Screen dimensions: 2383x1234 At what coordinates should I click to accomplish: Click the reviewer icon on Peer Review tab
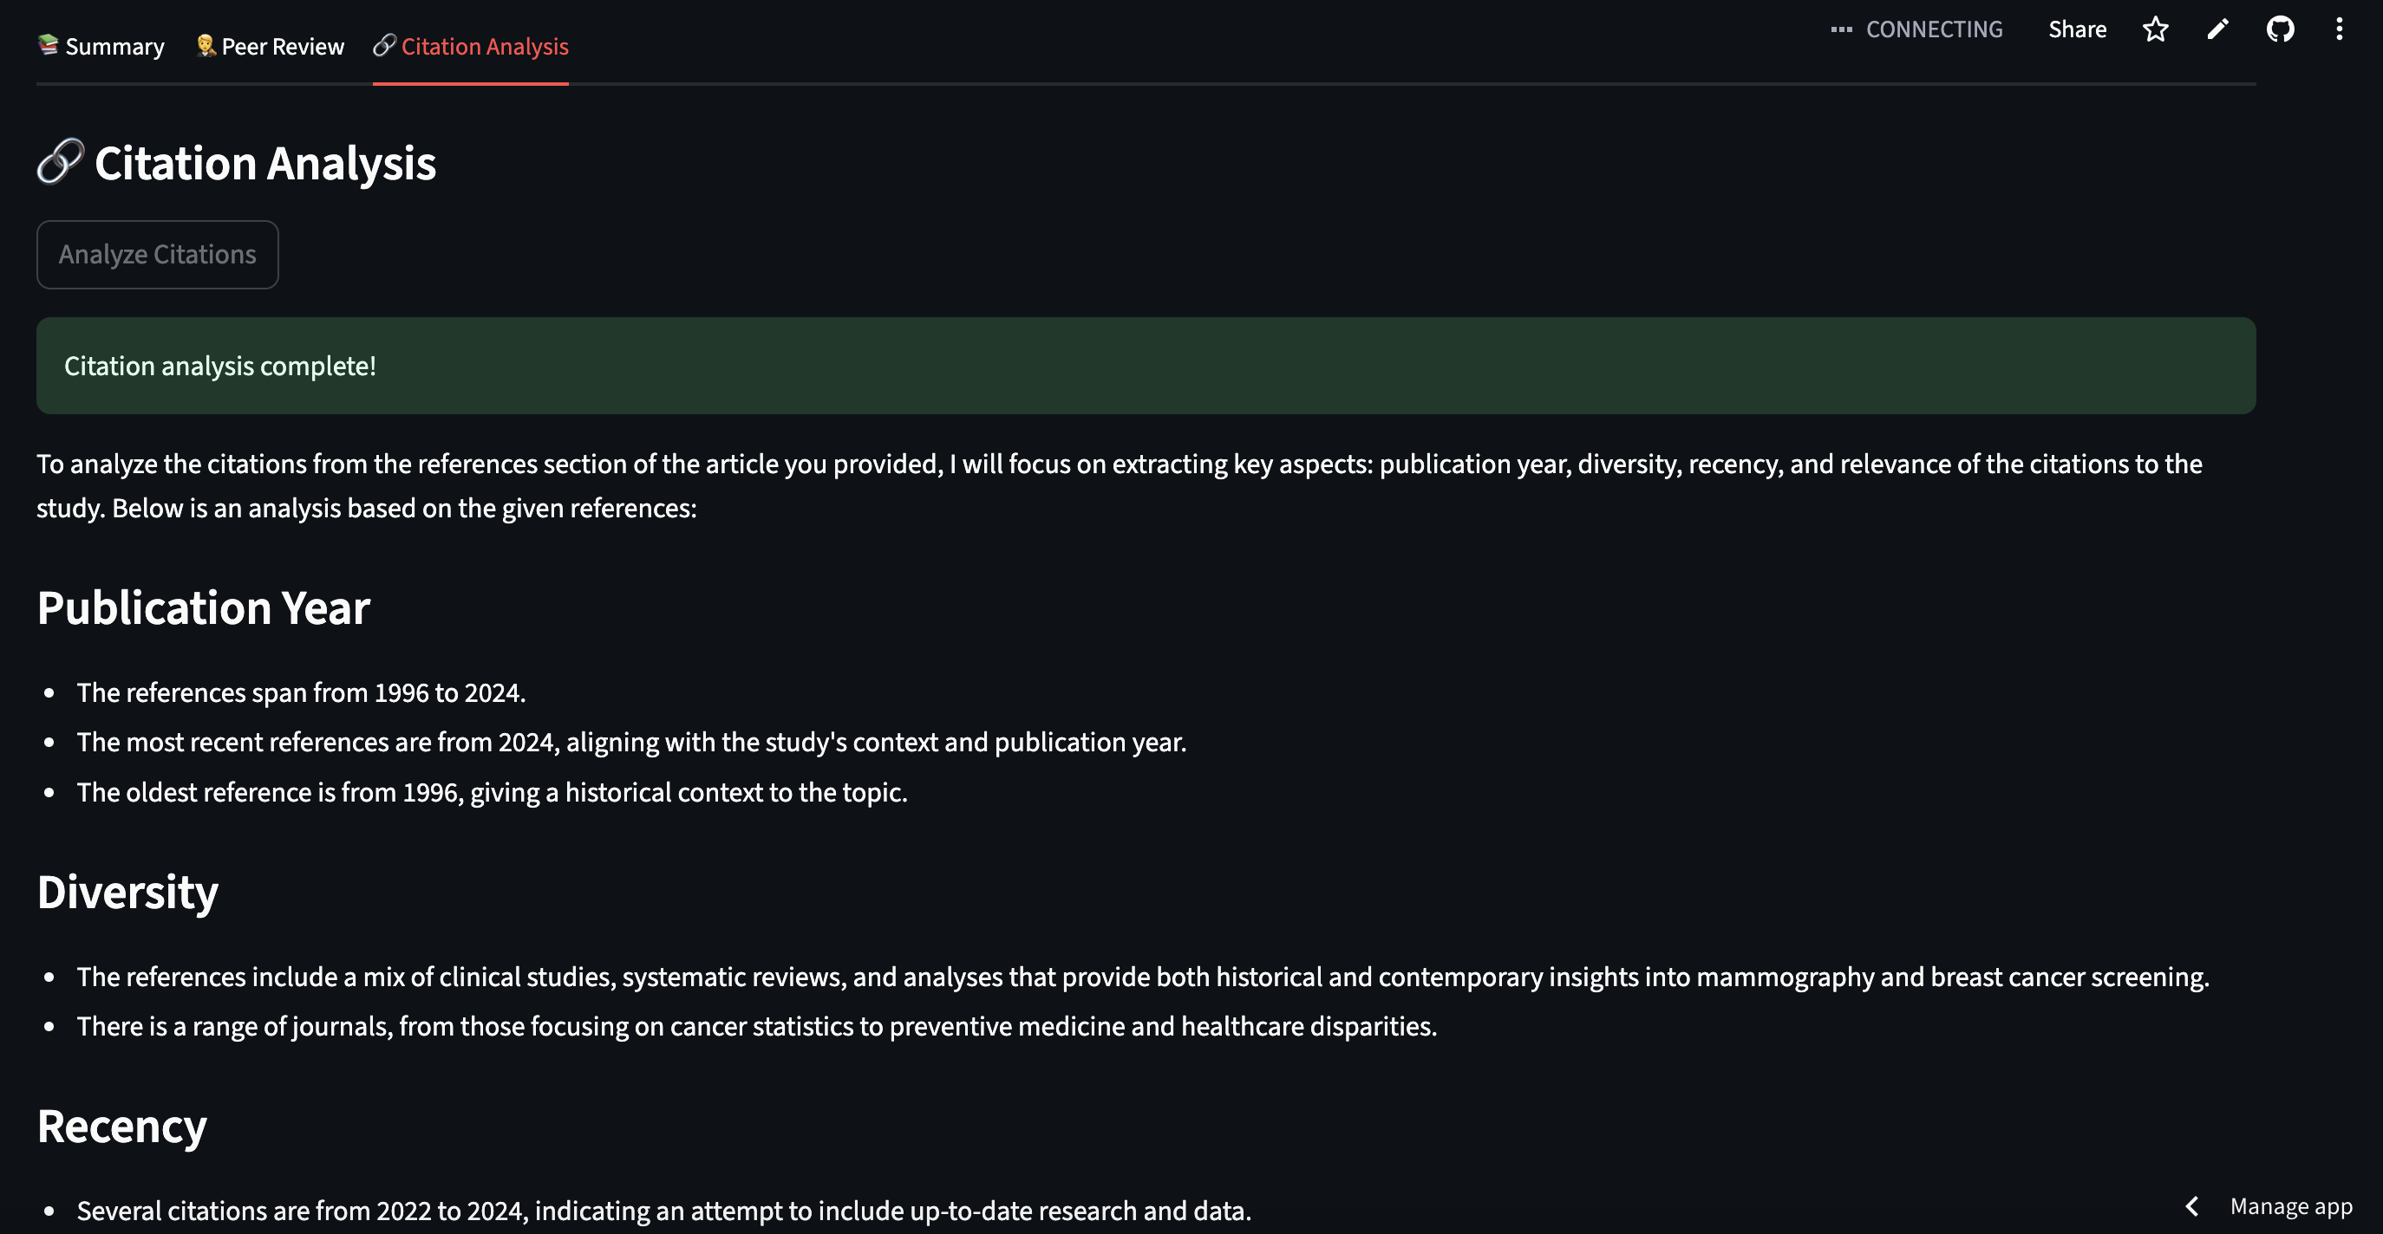coord(206,44)
